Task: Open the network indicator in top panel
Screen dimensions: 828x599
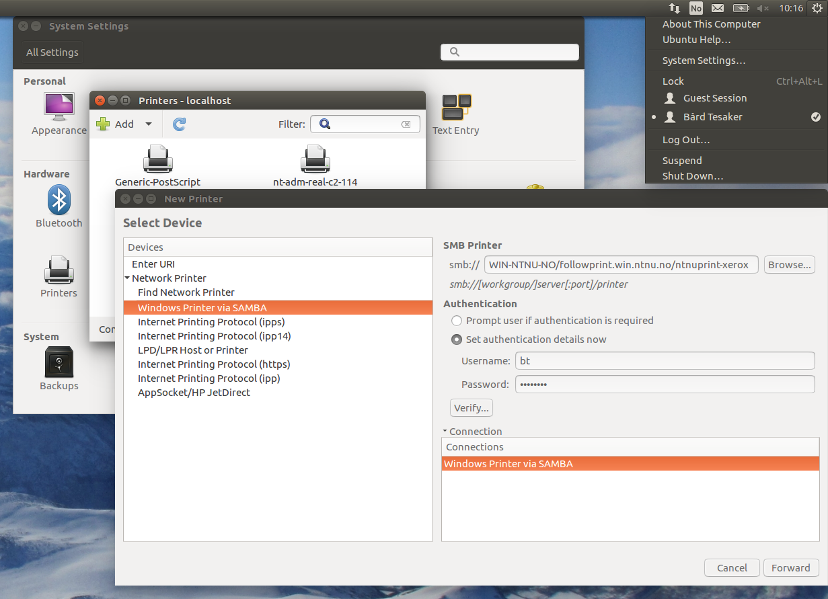Action: click(x=675, y=8)
